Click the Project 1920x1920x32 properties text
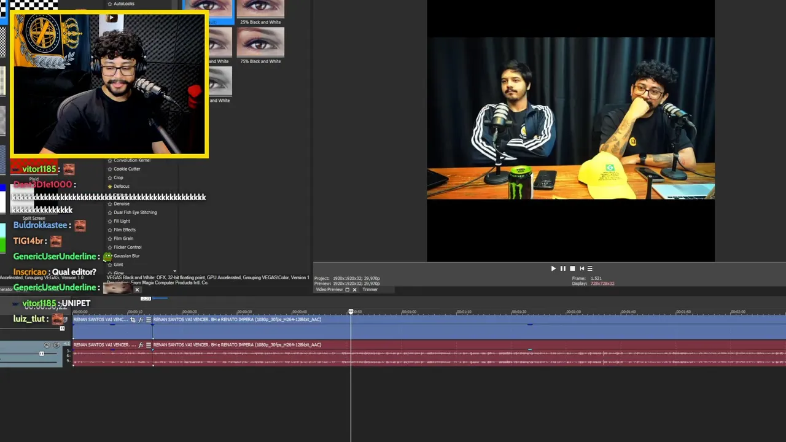Viewport: 786px width, 442px height. click(x=347, y=279)
